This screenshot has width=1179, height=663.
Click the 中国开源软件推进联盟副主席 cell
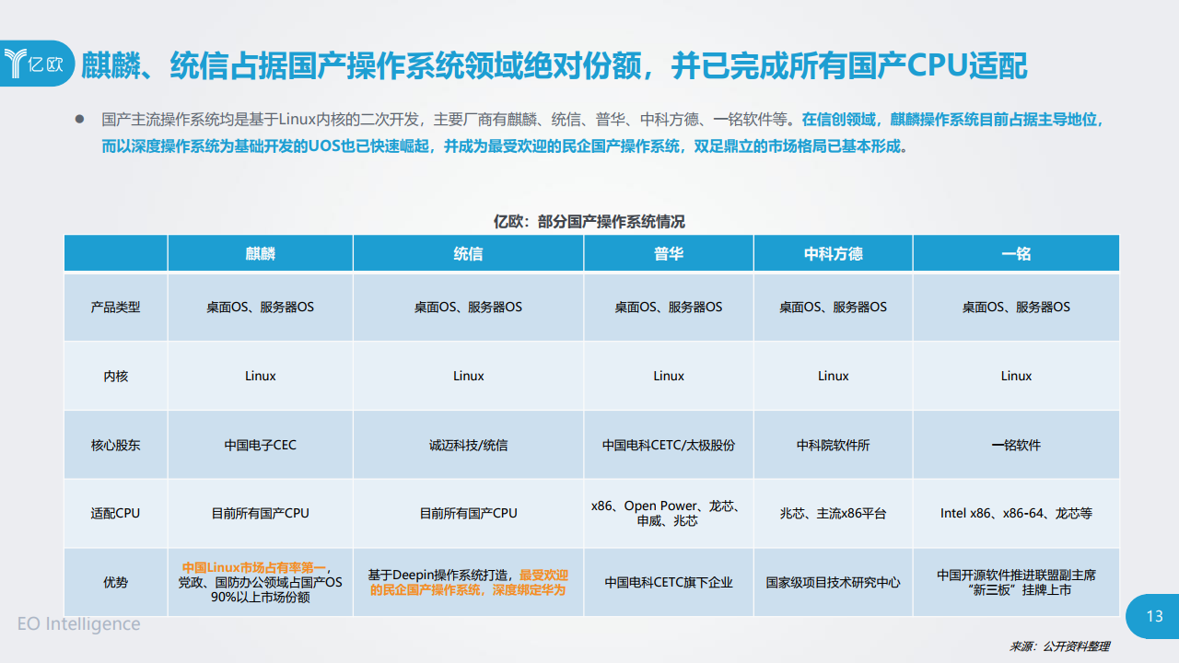(1017, 582)
